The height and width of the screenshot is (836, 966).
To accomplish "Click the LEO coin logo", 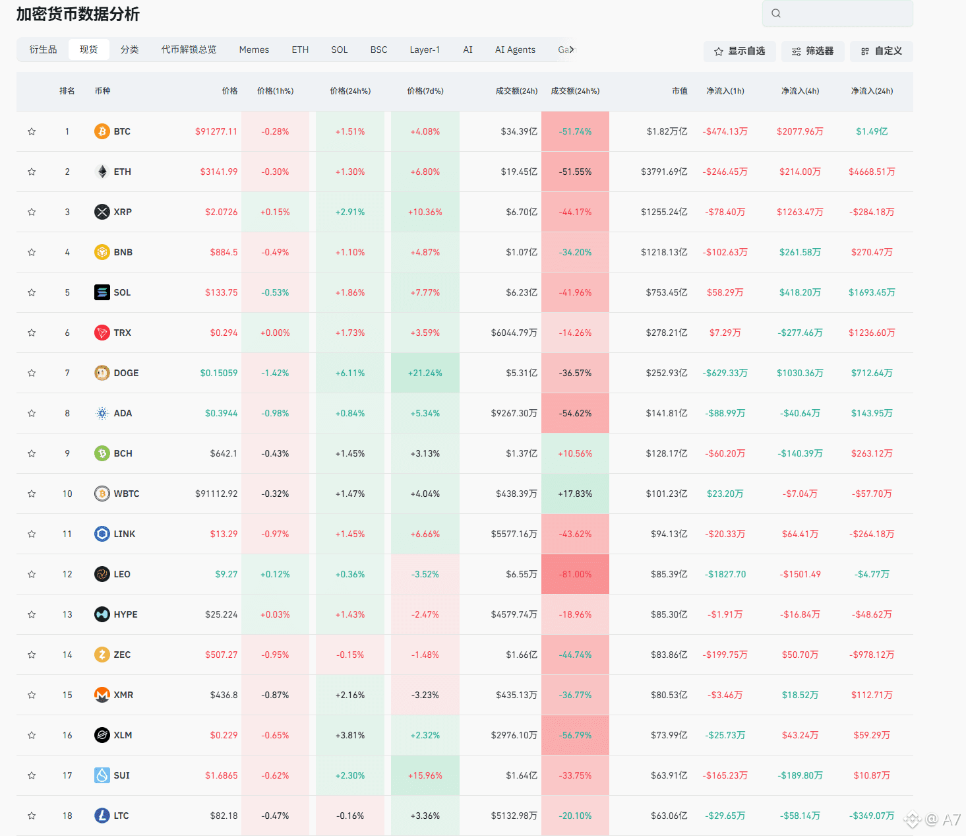I will click(x=102, y=574).
